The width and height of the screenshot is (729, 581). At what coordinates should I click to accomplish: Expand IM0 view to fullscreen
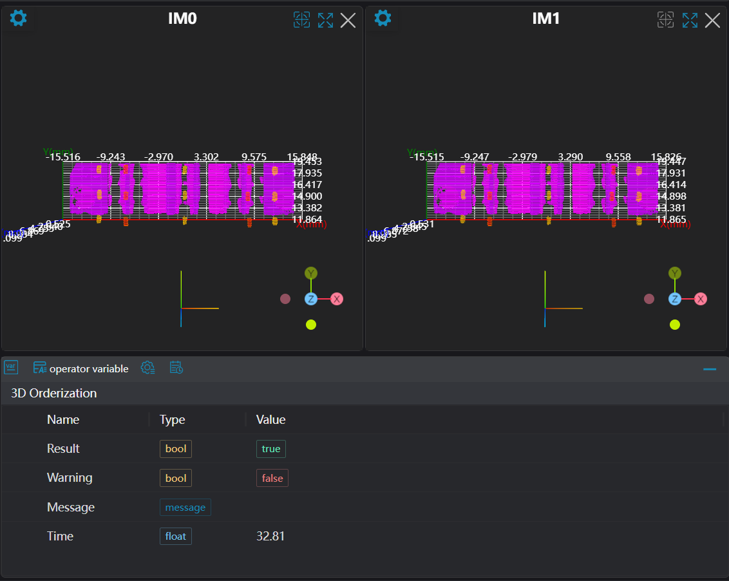tap(325, 20)
